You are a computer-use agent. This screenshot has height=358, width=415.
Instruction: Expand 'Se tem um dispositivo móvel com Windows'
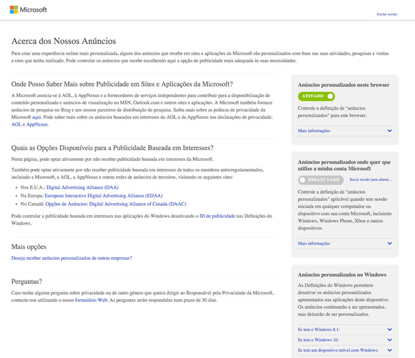click(345, 350)
